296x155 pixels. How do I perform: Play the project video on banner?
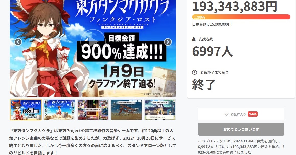tap(93, 42)
